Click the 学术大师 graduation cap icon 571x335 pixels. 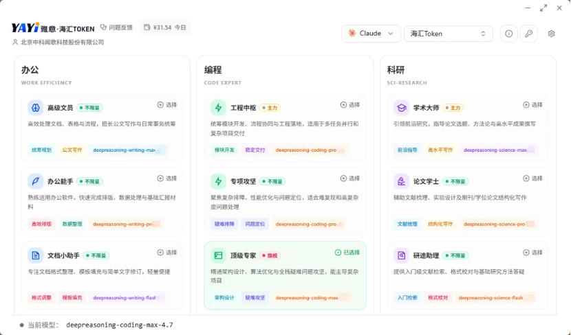(x=401, y=108)
